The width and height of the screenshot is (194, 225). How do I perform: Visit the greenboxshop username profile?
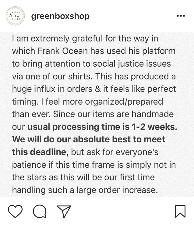click(60, 16)
